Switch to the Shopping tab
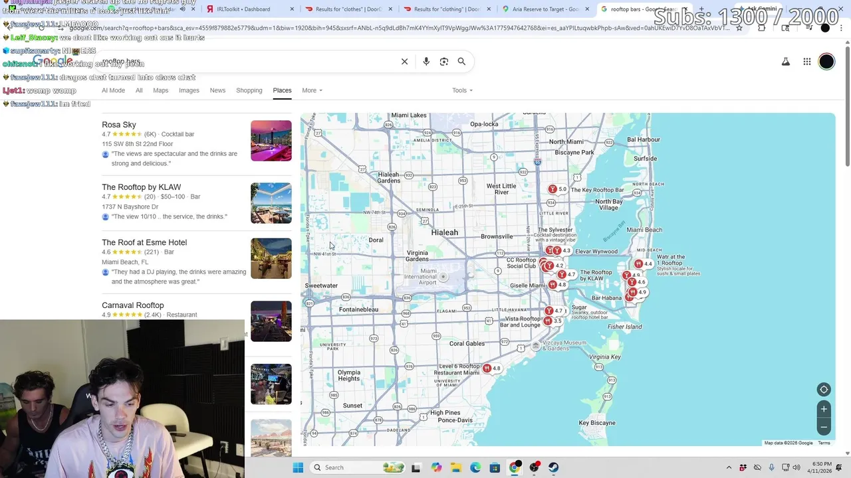Image resolution: width=851 pixels, height=478 pixels. (x=249, y=90)
